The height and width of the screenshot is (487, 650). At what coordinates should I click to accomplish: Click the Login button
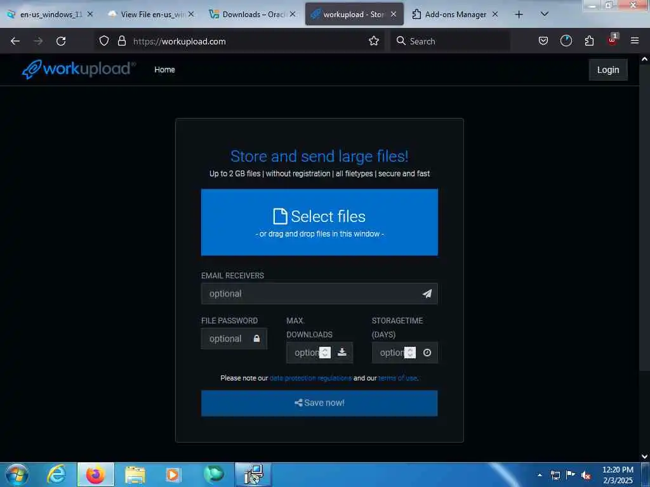click(607, 70)
